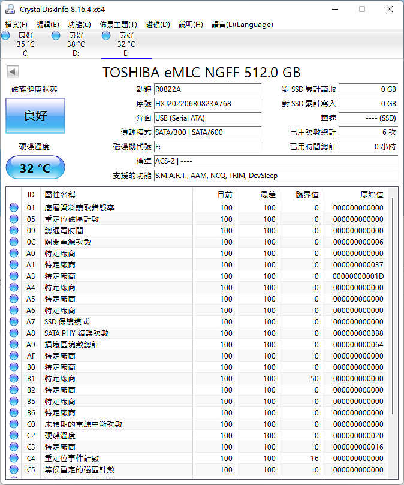Click the 屬性名稱 column header
Screen dimensions: 404x485
pyautogui.click(x=117, y=195)
